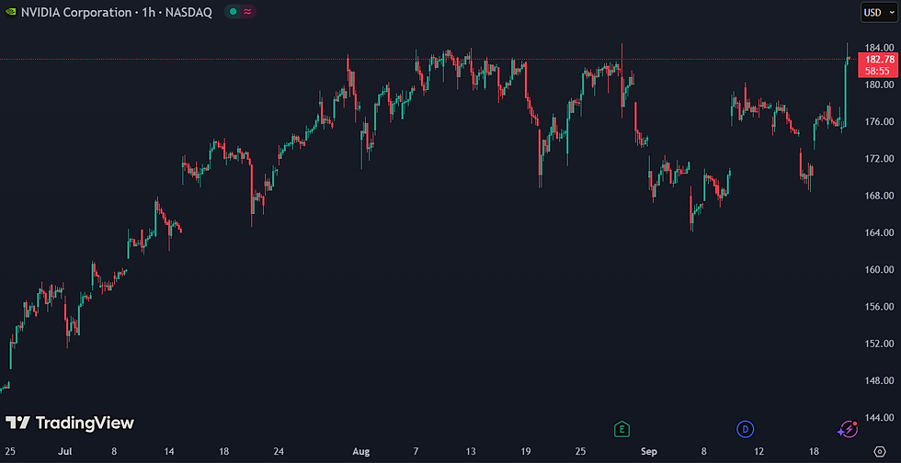
Task: Click the 164.00 price axis label
Action: tap(880, 232)
